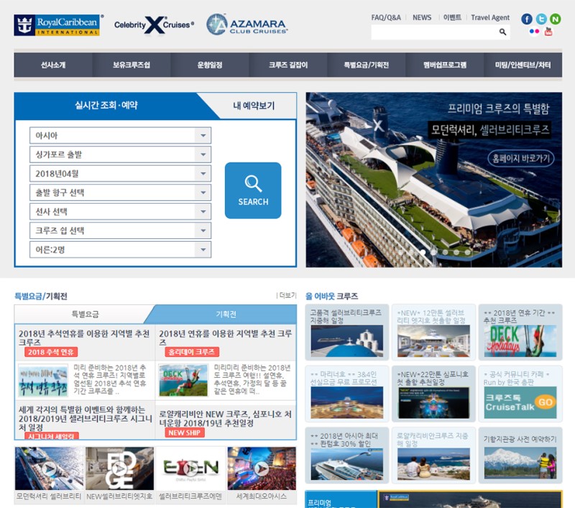Open the 특별요금/기획전 navigation menu
The width and height of the screenshot is (575, 508).
pyautogui.click(x=366, y=65)
